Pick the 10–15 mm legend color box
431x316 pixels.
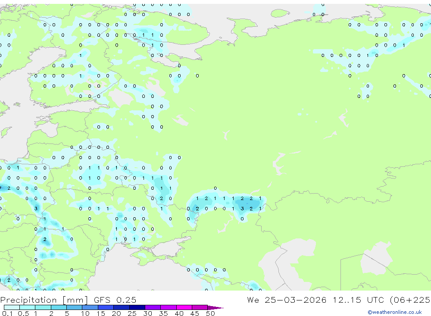90,307
